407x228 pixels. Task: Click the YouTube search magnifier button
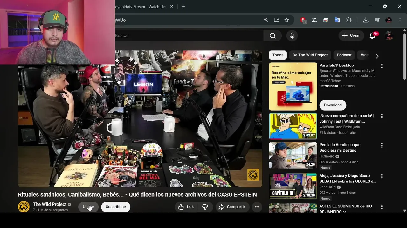point(272,36)
